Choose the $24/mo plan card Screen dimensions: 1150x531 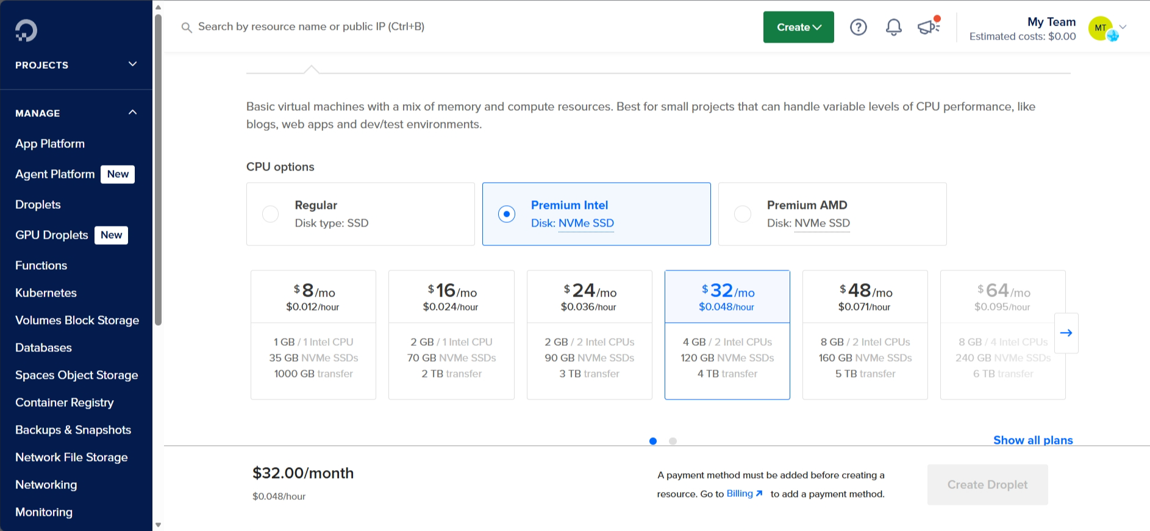click(590, 335)
